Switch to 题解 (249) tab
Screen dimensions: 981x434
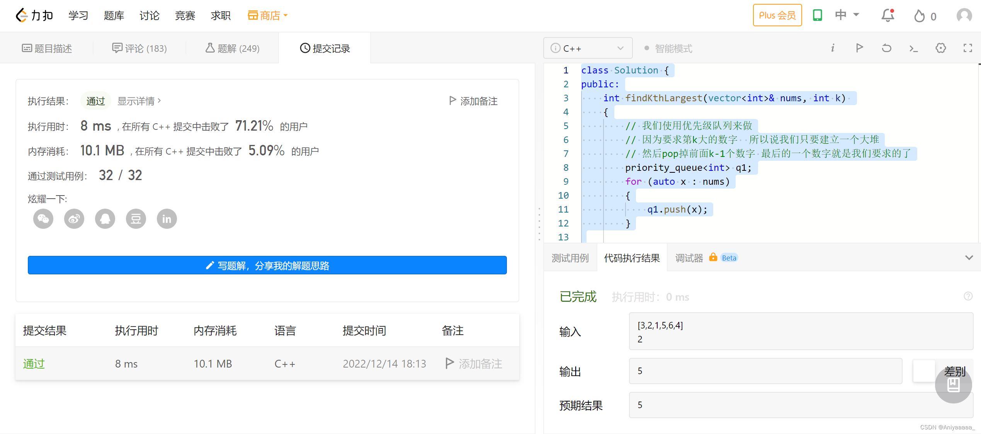click(x=232, y=48)
